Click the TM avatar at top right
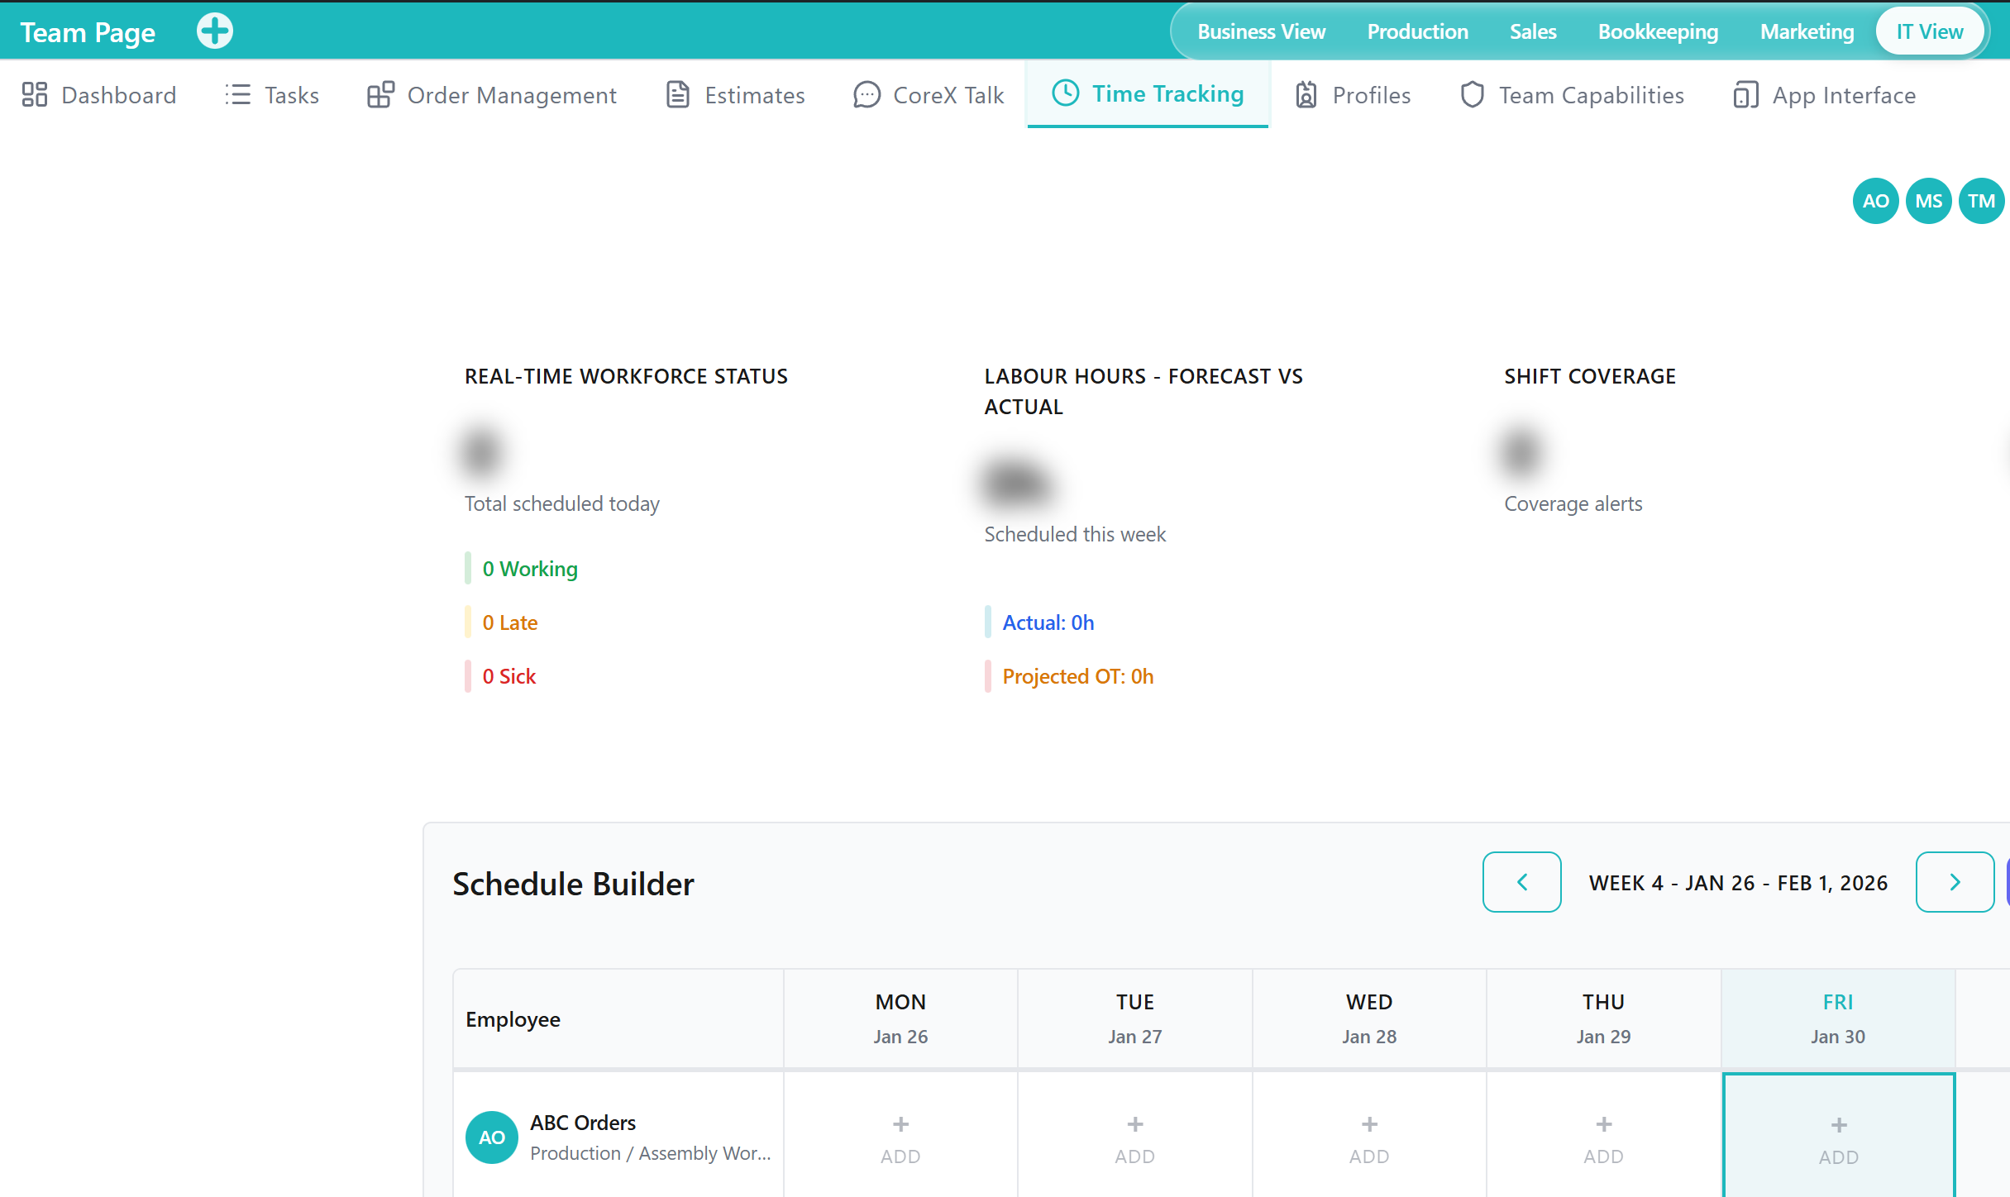 (1981, 201)
